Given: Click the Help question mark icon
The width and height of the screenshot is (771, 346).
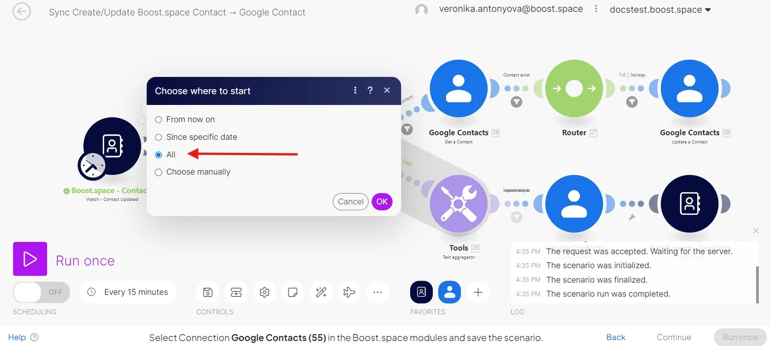Looking at the screenshot, I should coord(34,337).
